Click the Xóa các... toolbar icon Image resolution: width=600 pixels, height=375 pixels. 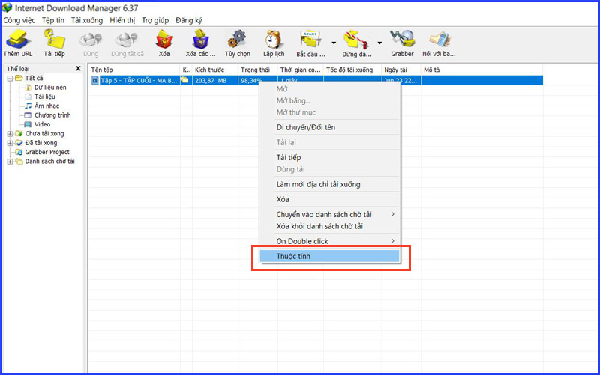tap(200, 40)
